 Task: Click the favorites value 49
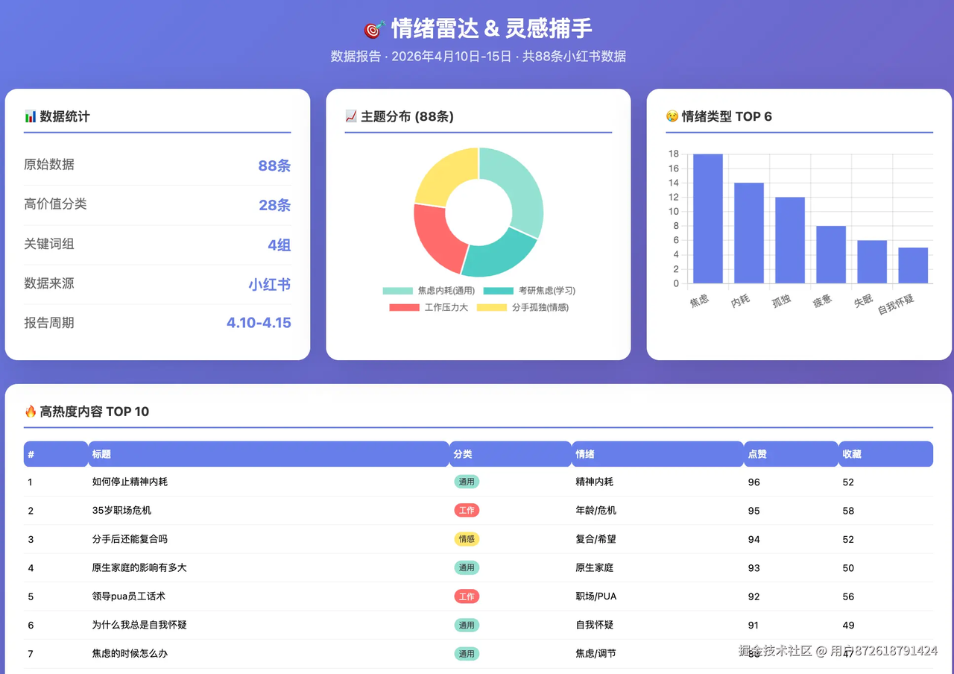[848, 626]
